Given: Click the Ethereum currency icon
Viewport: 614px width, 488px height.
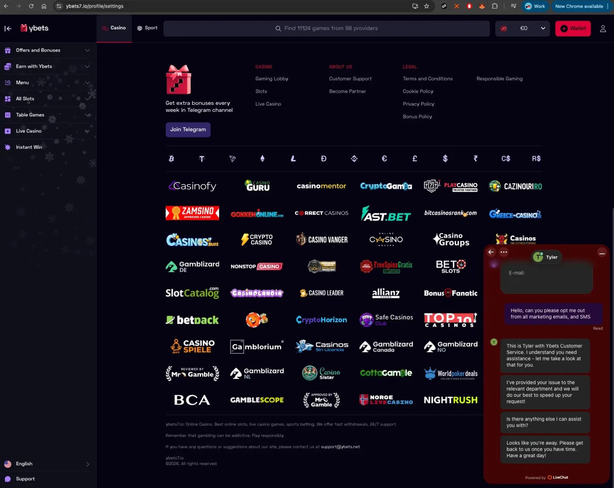Looking at the screenshot, I should 263,159.
